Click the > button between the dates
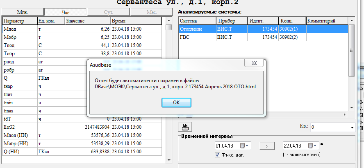 pyautogui.click(x=266, y=146)
